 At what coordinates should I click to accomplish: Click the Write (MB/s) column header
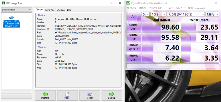pos(200,20)
